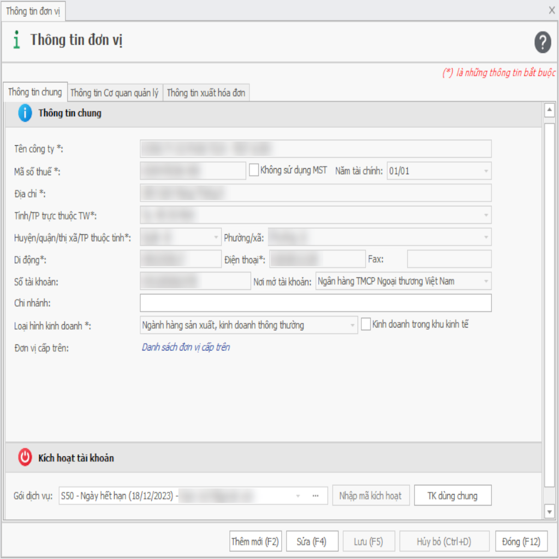Click the ellipsis button next to Gói dịch vụ
The width and height of the screenshot is (559, 559).
[x=316, y=496]
